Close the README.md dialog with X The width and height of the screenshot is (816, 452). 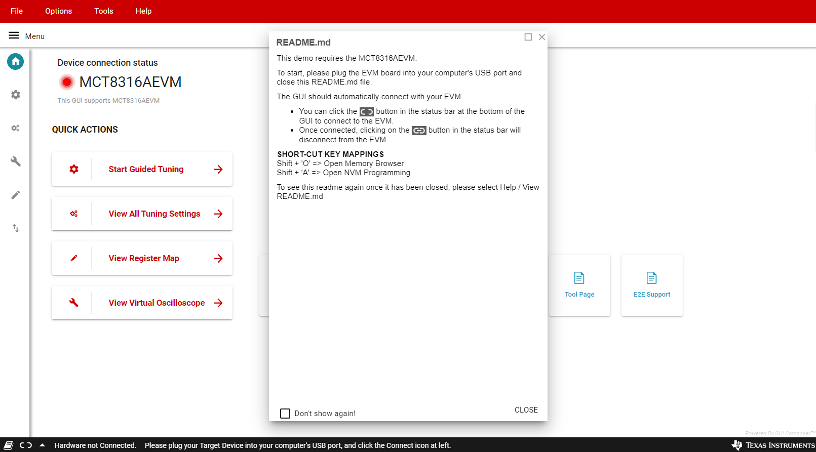click(542, 37)
